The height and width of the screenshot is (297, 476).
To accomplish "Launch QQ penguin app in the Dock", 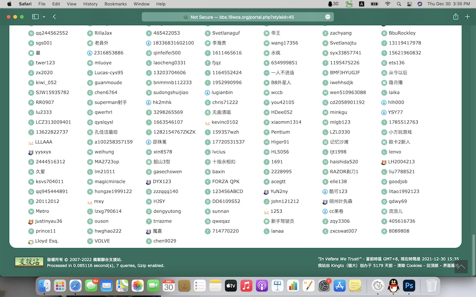I will tap(393, 286).
